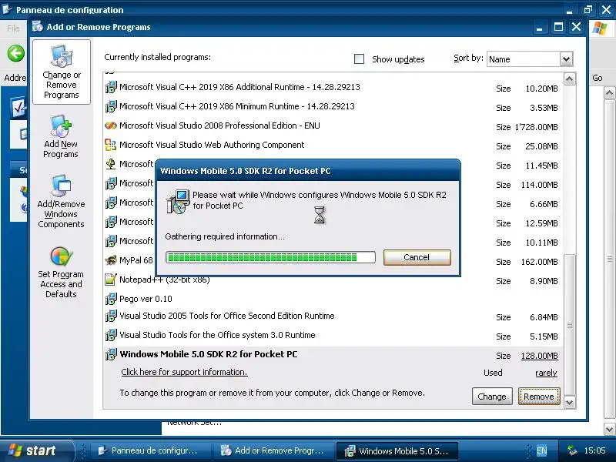Open Add New Programs sidebar icon
616x462 pixels.
61,126
